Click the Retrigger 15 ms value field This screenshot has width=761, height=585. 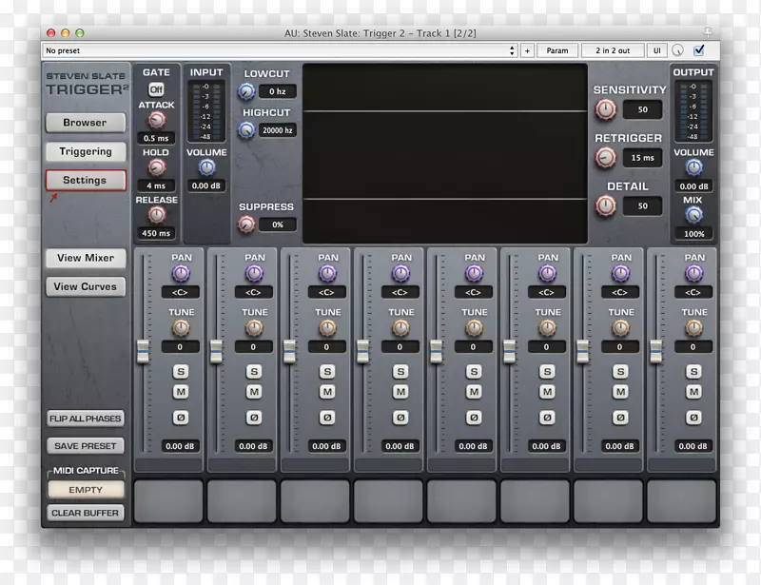coord(643,158)
